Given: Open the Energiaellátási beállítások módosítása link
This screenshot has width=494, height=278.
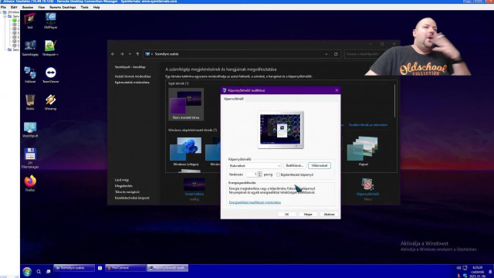Looking at the screenshot, I should 255,202.
